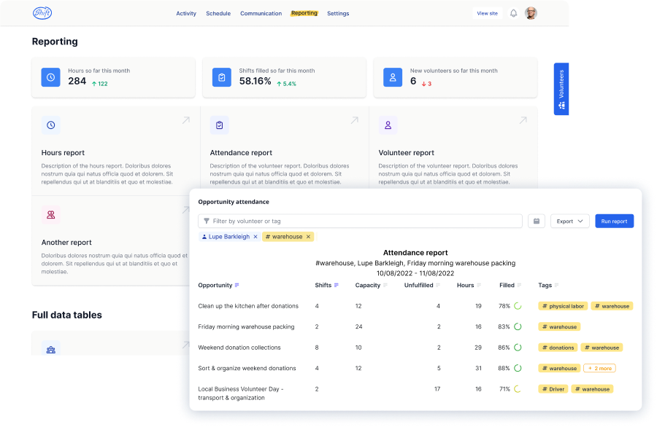Click the notification bell icon

(513, 13)
